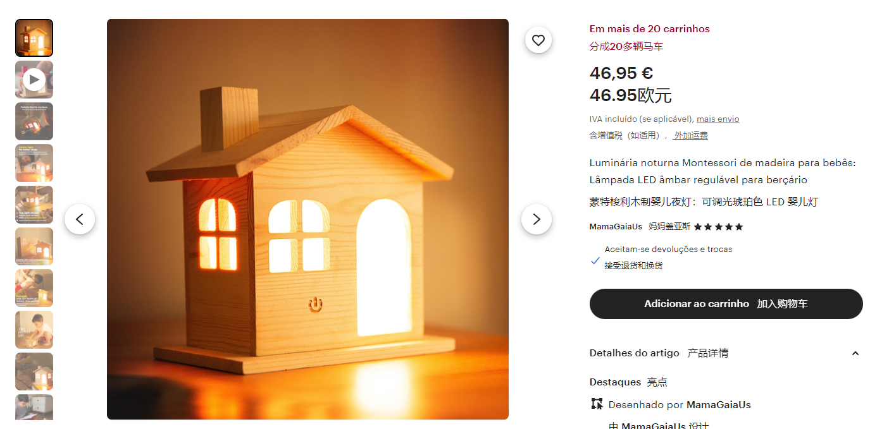Select the fifth product thumbnail
Screen dimensions: 870x429
(x=34, y=205)
